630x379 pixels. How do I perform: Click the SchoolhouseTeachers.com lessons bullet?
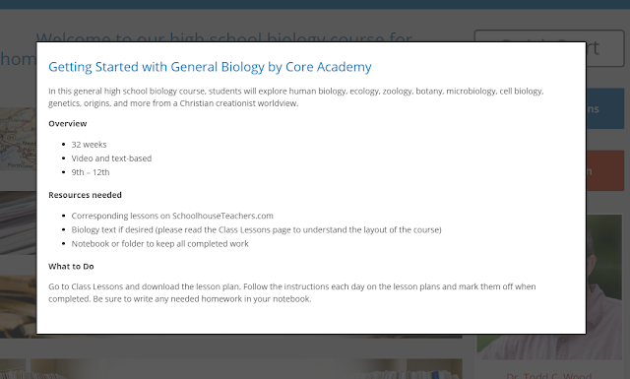tap(172, 216)
